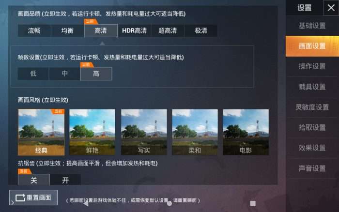This screenshot has width=339, height=212.
Task: Set frame rate to 低
Action: point(33,74)
